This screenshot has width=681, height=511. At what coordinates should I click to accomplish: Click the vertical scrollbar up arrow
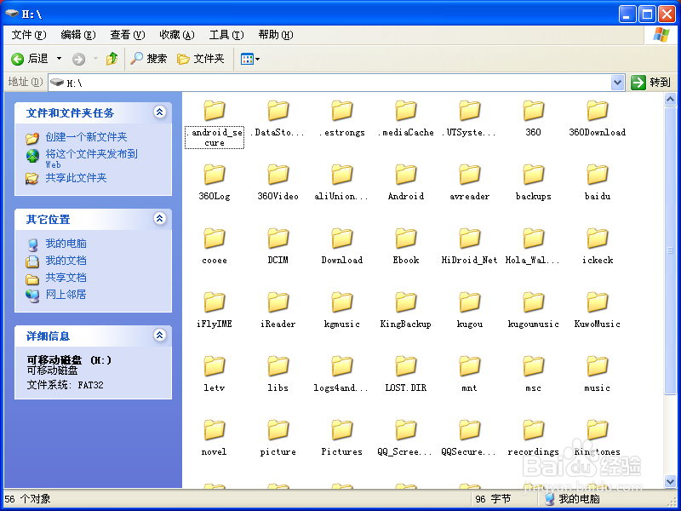point(670,100)
